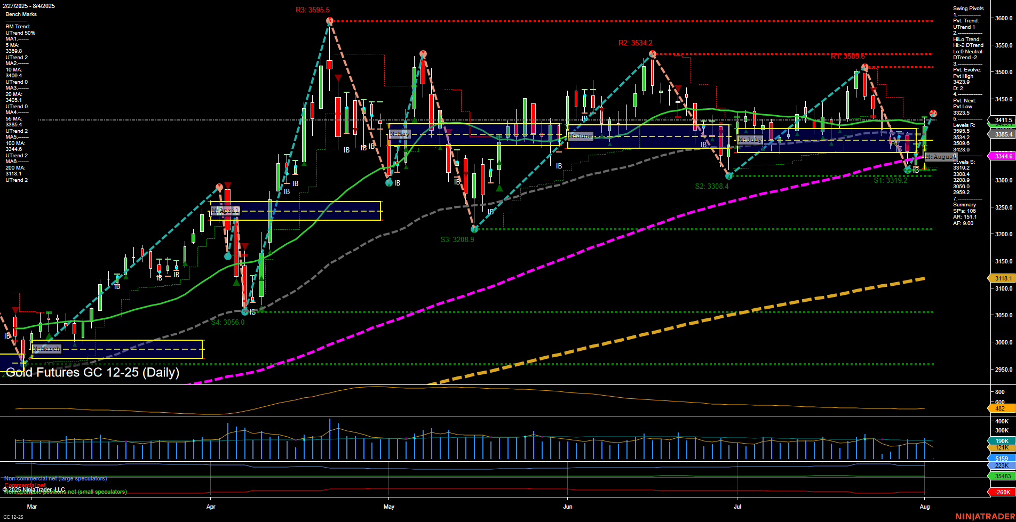Image resolution: width=1016 pixels, height=522 pixels.
Task: Click the Gold Futures GC 12-25 (Daily) title
Action: click(92, 372)
